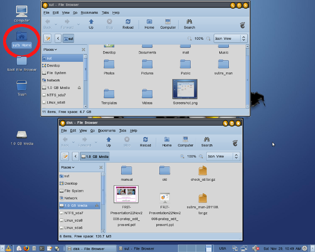Open Forward history arrow in sut window
The height and width of the screenshot is (252, 315).
[x=78, y=24]
